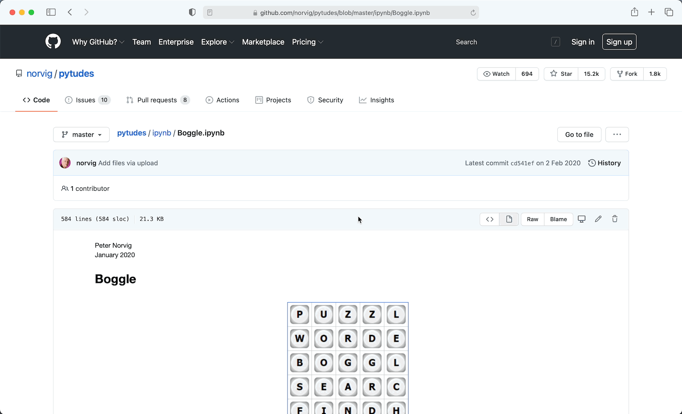Add a new tab with plus icon
682x414 pixels.
pyautogui.click(x=651, y=12)
